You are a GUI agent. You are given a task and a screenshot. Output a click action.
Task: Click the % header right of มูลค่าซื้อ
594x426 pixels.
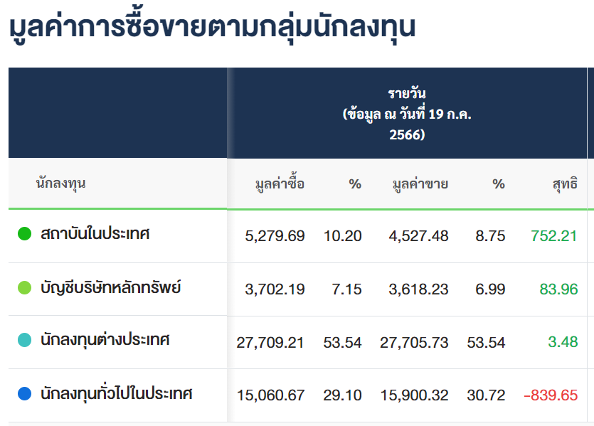point(355,184)
